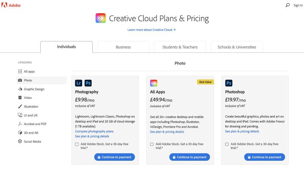Click Sign In in the header
The image size is (304, 171).
(x=298, y=5)
